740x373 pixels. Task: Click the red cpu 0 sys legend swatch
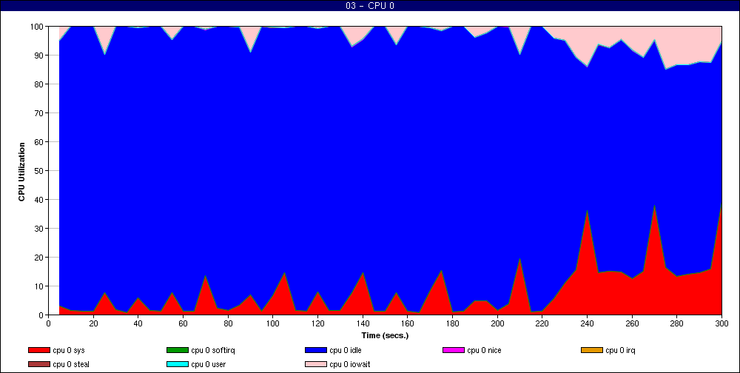(x=38, y=350)
